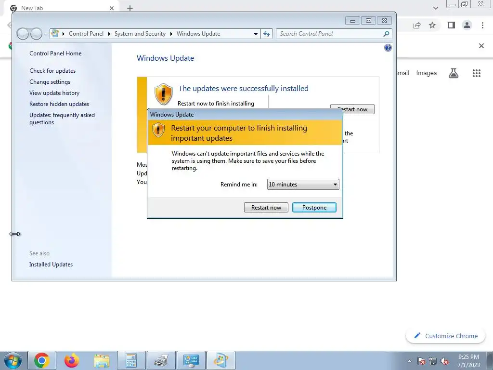493x370 pixels.
Task: Click Windows Update breadcrumb
Action: 198,34
